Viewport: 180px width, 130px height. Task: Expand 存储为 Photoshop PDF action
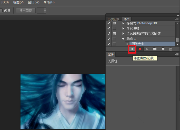[123, 23]
